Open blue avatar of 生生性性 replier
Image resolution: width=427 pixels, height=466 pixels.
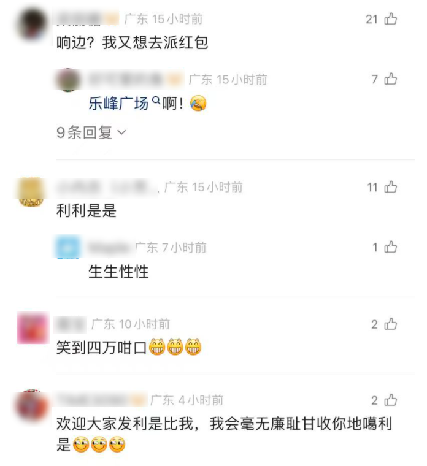coord(68,246)
